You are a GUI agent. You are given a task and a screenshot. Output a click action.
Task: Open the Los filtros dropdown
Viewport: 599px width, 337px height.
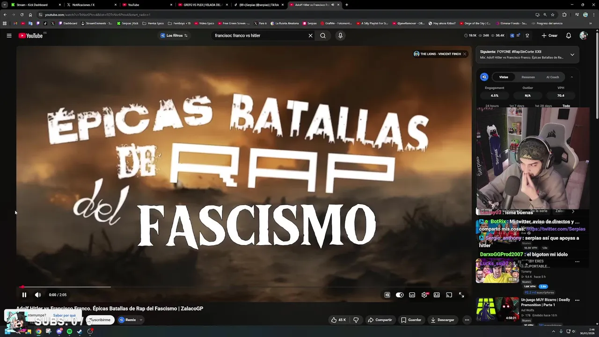pyautogui.click(x=174, y=36)
